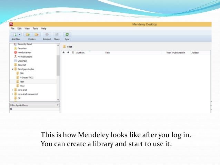The image size is (220, 165).
Task: Open the Tools menu
Action: click(x=36, y=29)
